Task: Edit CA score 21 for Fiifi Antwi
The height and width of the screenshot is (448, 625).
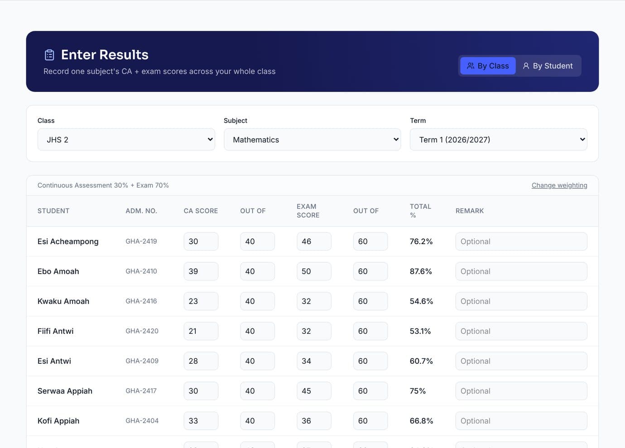Action: pos(201,331)
